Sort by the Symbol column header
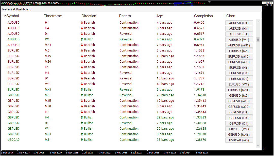Screen dimensions: 274x156 (x=13, y=16)
